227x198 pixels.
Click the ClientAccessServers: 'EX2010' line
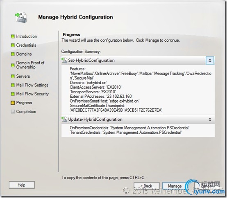[95, 87]
